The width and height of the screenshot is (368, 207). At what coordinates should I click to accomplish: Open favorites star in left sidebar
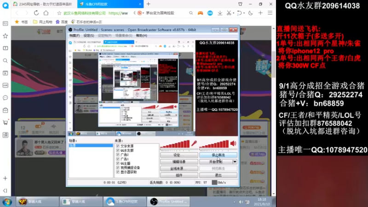5,36
